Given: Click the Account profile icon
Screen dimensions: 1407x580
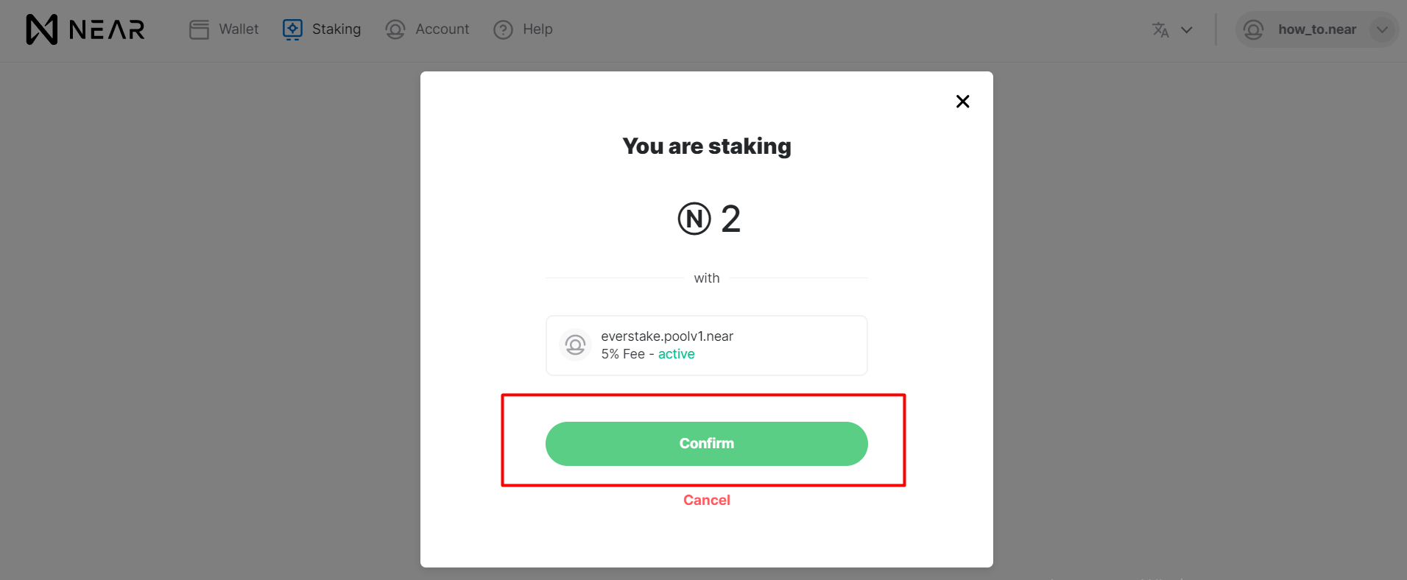Looking at the screenshot, I should [395, 29].
